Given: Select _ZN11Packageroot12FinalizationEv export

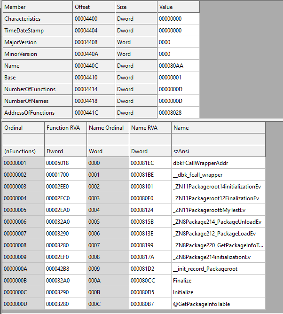Looking at the screenshot, I should click(x=219, y=198).
